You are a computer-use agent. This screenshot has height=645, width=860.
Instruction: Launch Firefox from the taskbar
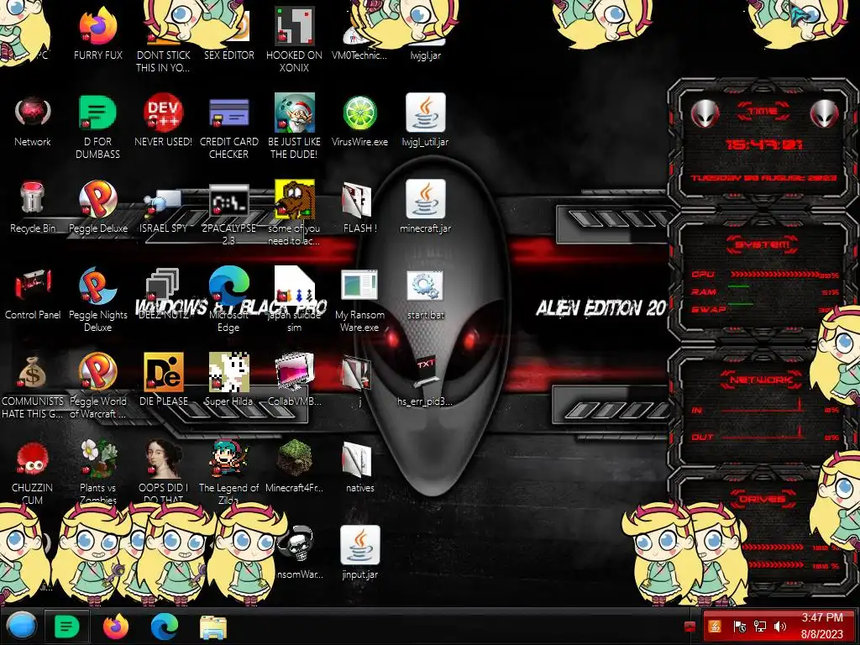pos(116,626)
